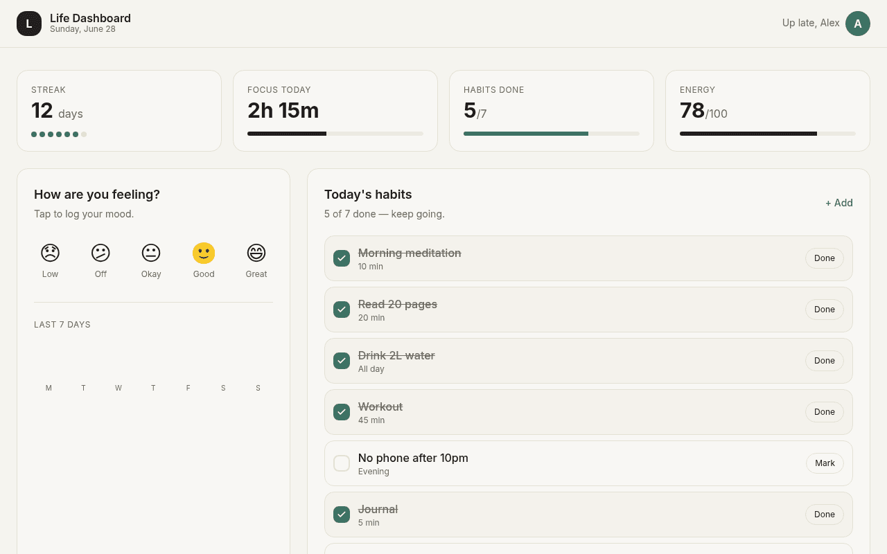
Task: Uncheck the Workout habit checkbox
Action: click(x=342, y=412)
